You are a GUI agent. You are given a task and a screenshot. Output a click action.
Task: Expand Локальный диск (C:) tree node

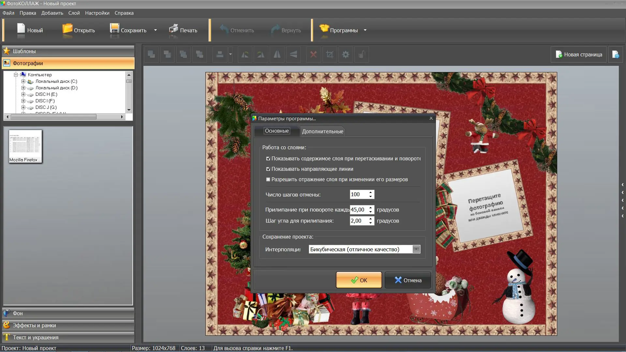[x=23, y=81]
